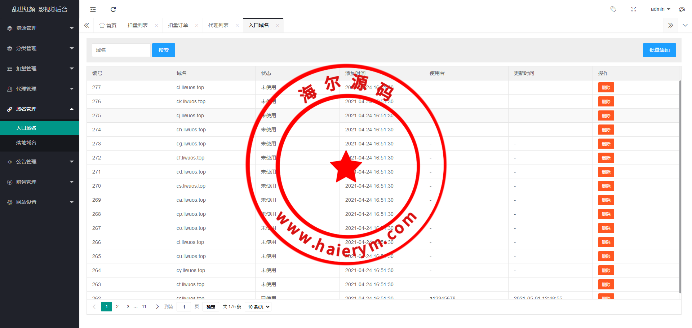Click the tag notes icon in header
Screen dimensions: 692x328
click(x=613, y=9)
